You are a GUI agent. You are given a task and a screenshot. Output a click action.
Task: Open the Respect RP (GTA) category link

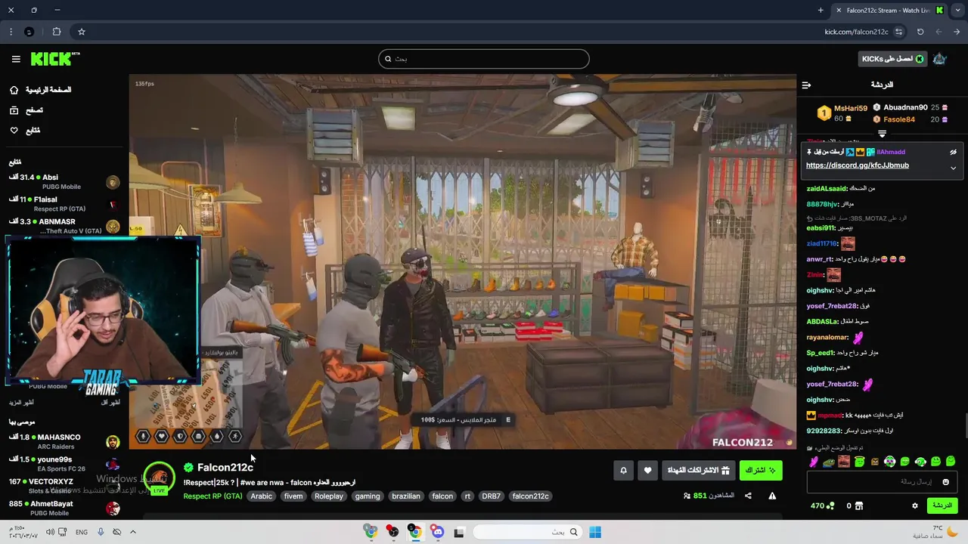coord(213,496)
